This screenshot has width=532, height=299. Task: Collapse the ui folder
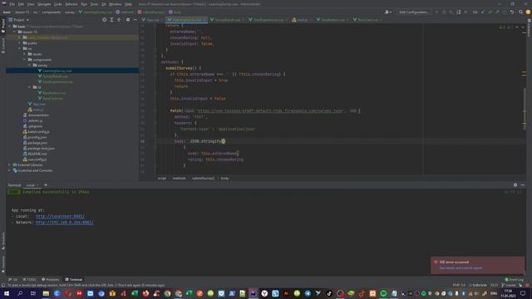pyautogui.click(x=30, y=87)
